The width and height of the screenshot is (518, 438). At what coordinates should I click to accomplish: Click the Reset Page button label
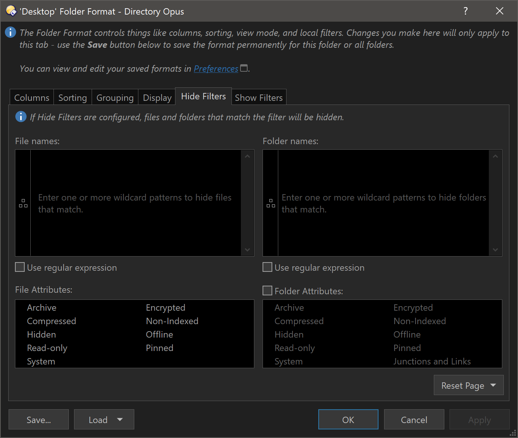tap(463, 385)
